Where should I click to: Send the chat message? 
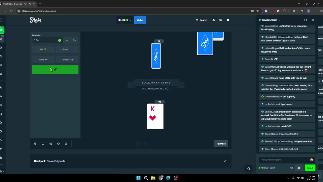point(310,168)
